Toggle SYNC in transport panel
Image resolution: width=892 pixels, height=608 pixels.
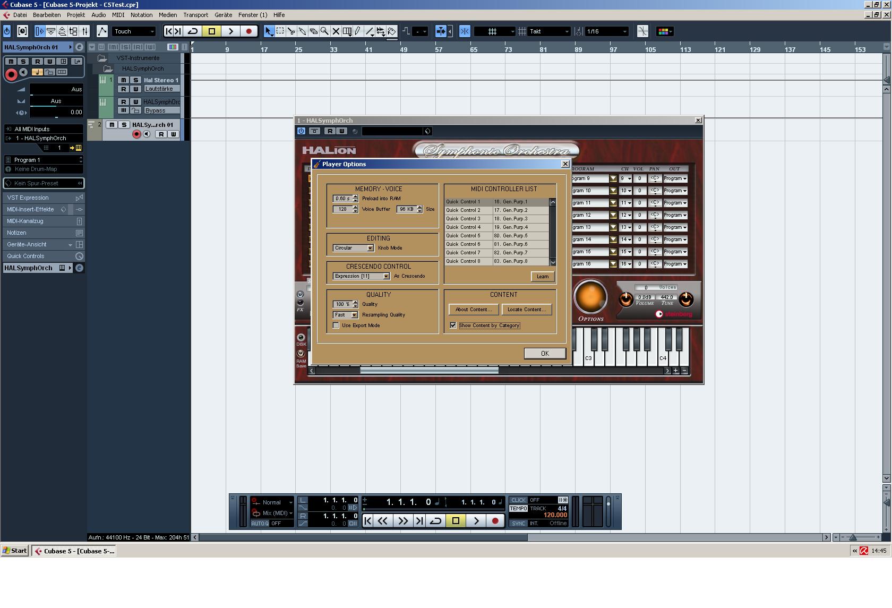518,524
